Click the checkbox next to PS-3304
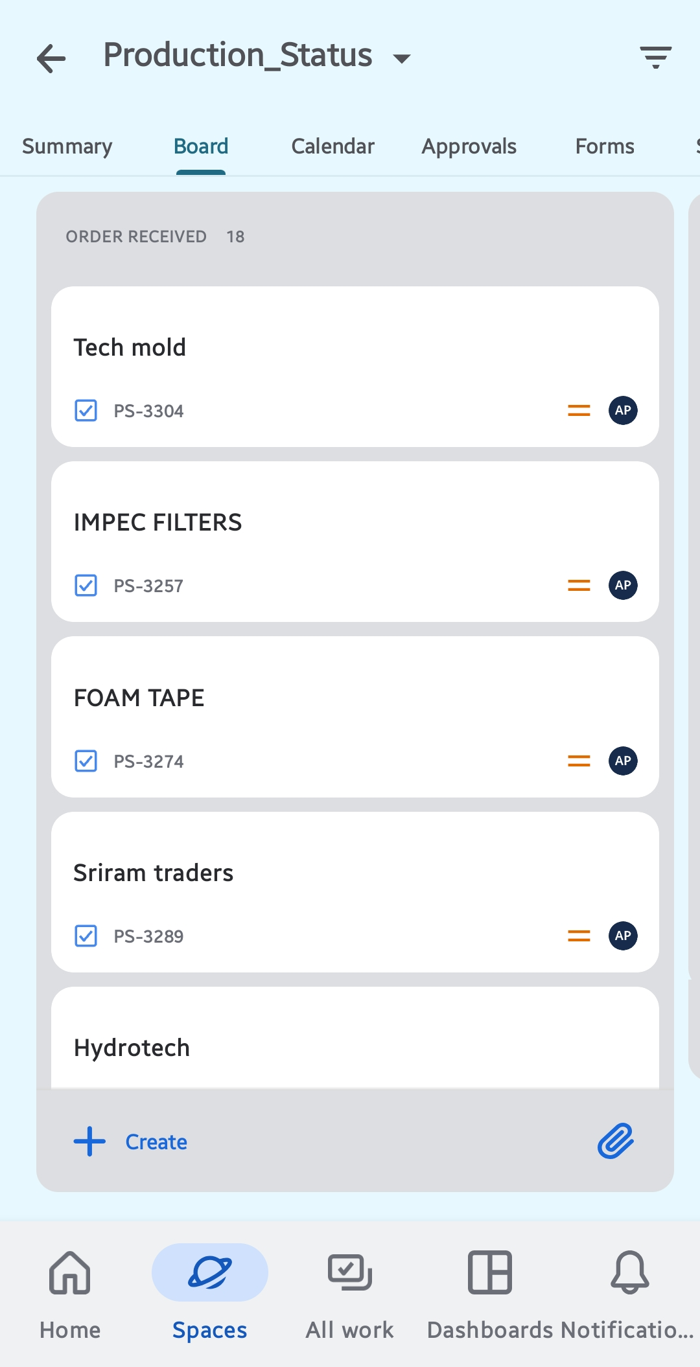This screenshot has width=700, height=1367. (x=86, y=410)
